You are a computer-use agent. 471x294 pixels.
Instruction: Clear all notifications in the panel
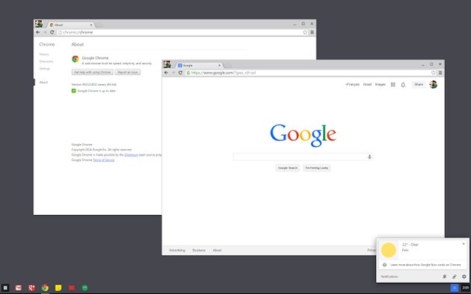[455, 276]
